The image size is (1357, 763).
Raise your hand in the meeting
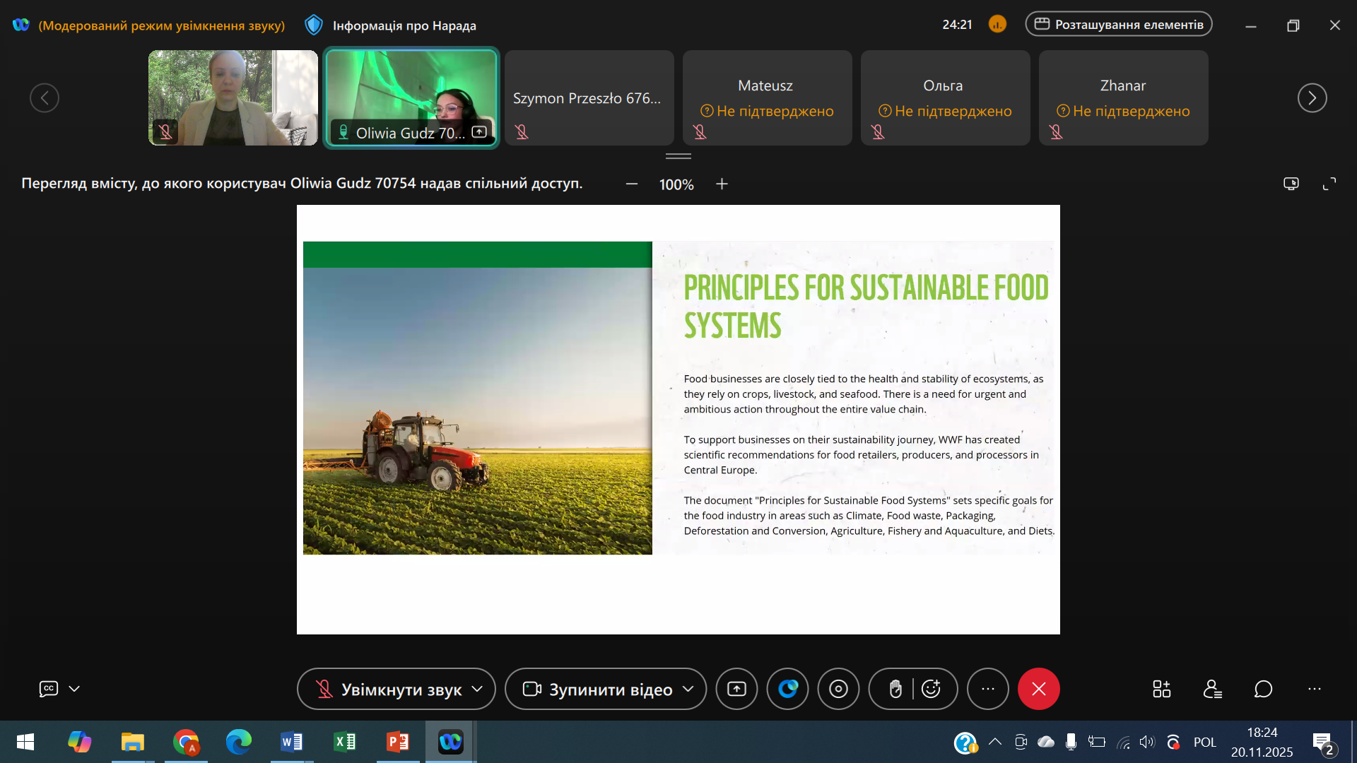click(895, 689)
